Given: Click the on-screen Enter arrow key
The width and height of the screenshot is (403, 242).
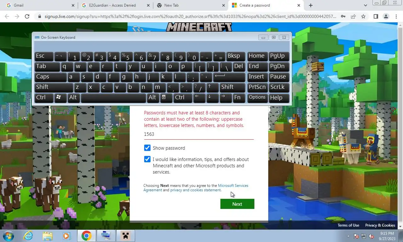Looking at the screenshot, I should pyautogui.click(x=229, y=77).
